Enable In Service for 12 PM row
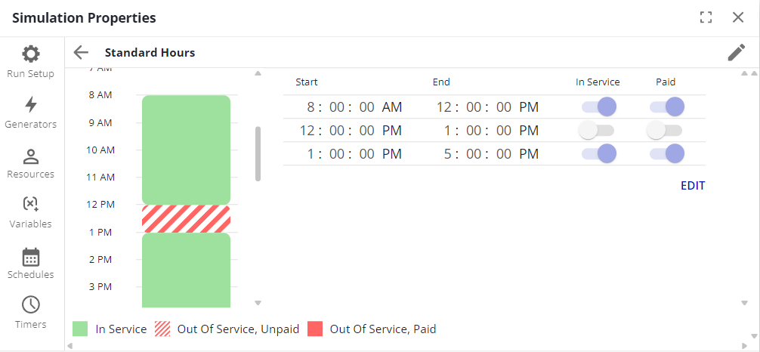The image size is (760, 352). pyautogui.click(x=597, y=131)
